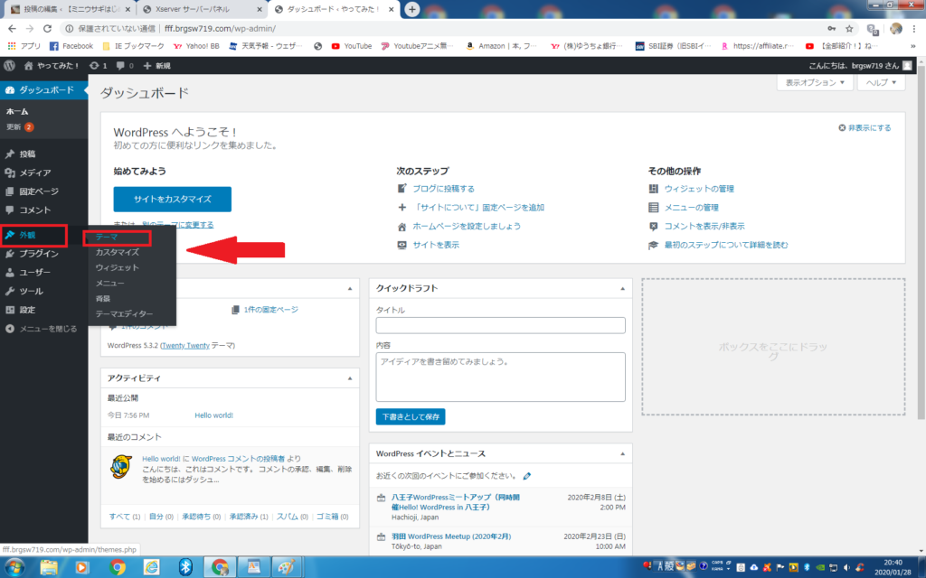
Task: Open the comments bubble icon in admin bar
Action: (119, 66)
